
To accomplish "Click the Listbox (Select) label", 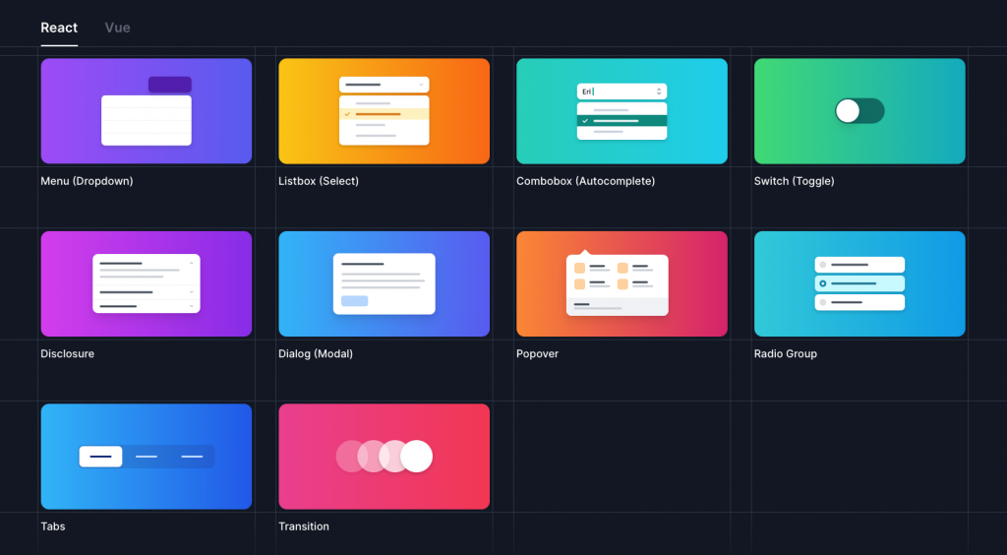I will 319,181.
